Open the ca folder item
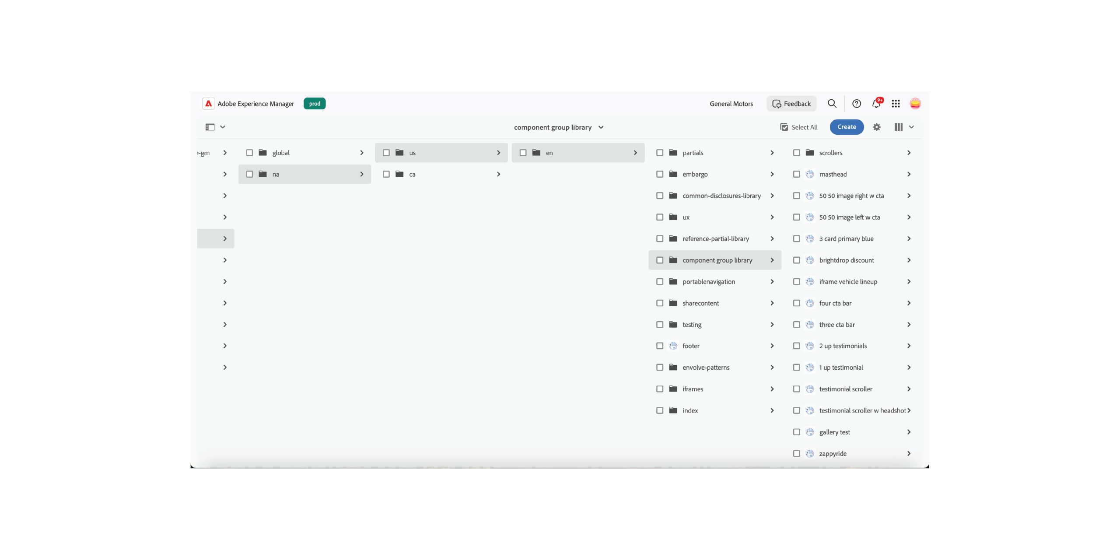The image size is (1120, 560). 412,174
